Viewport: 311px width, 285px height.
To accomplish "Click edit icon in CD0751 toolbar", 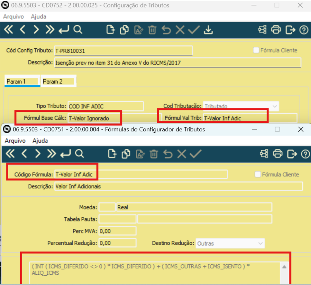I will [140, 154].
